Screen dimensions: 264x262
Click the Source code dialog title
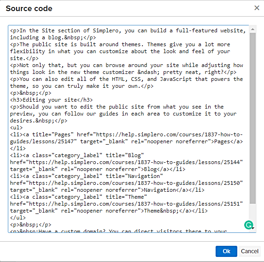(29, 8)
